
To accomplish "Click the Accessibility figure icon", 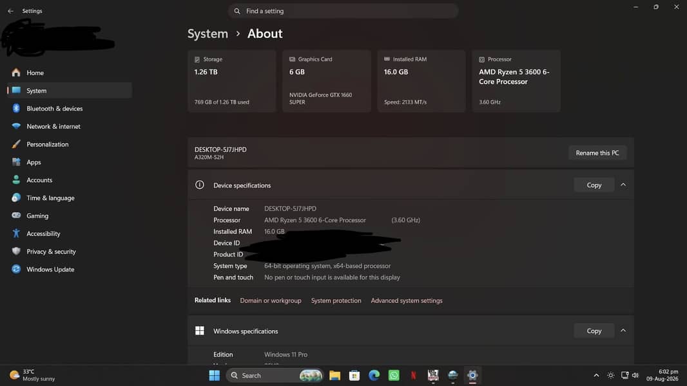I will point(16,234).
